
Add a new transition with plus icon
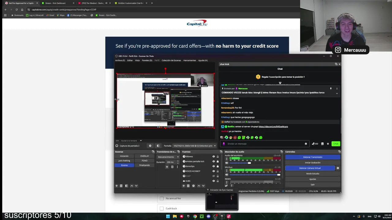pos(167,167)
